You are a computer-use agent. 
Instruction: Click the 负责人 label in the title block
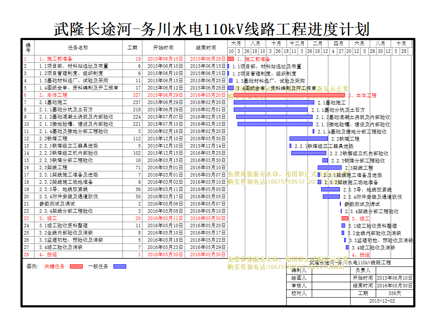tap(363, 270)
